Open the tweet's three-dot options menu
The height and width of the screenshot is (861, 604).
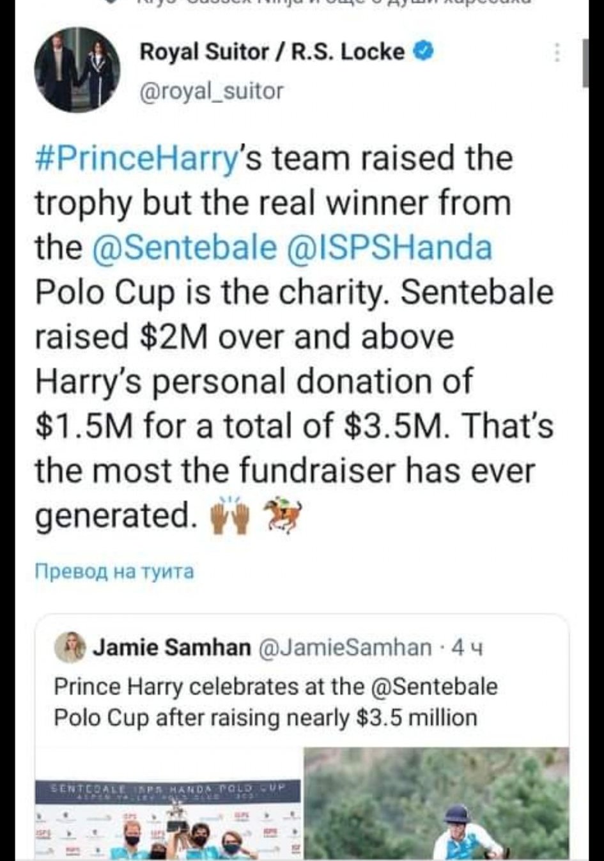coord(557,52)
